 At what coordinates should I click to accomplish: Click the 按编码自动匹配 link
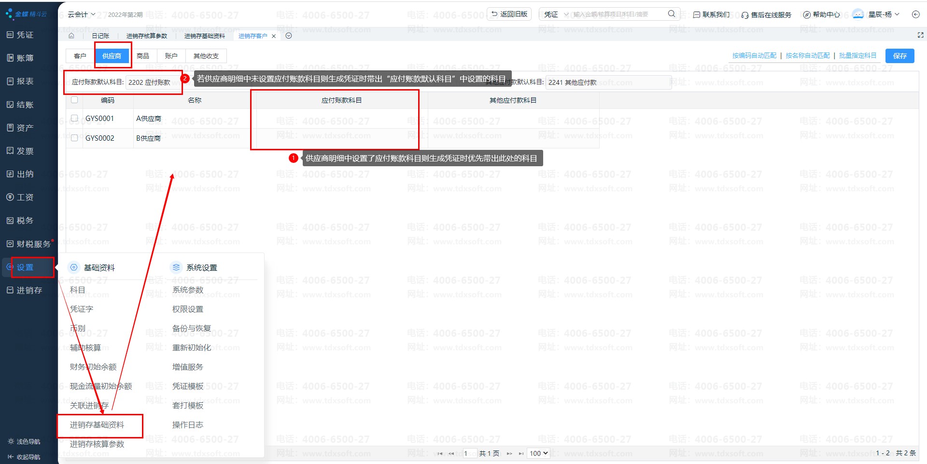point(754,56)
